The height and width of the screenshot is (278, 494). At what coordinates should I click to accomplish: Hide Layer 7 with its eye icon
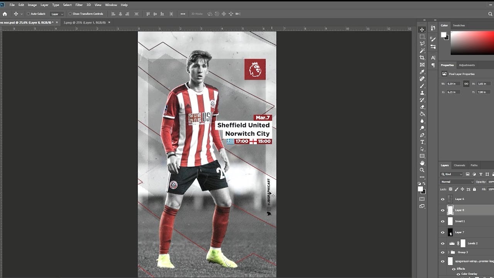443,232
